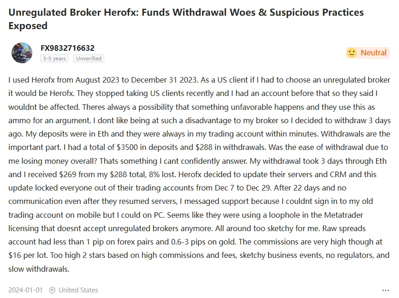The image size is (399, 298).
Task: Click the "Raw spreads" phrase in review
Action: pyautogui.click(x=344, y=228)
